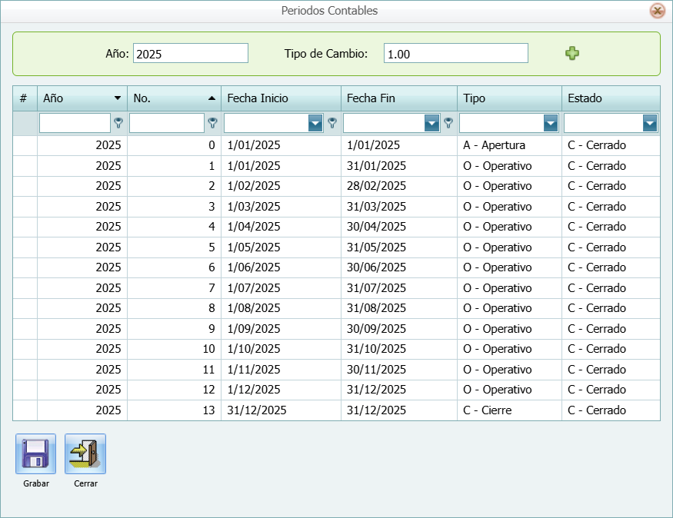Click the green plus add icon
The image size is (673, 518).
tap(571, 53)
